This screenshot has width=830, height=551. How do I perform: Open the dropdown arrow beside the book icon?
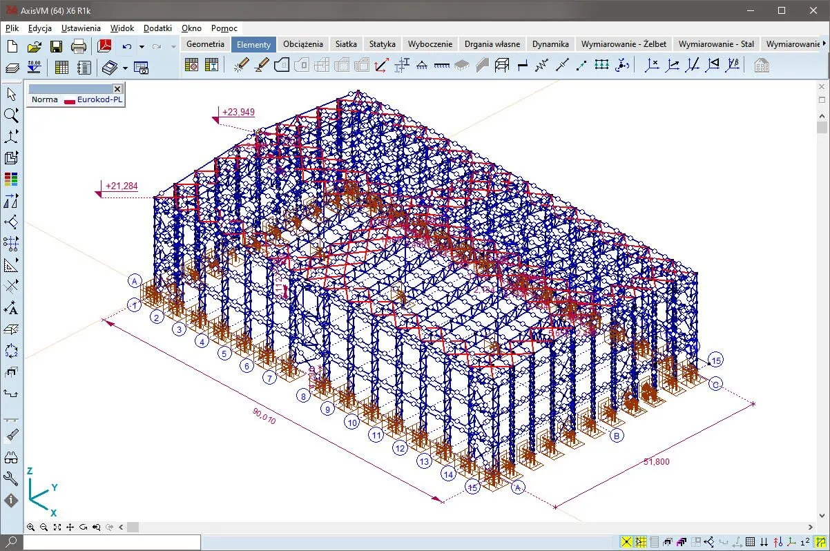pyautogui.click(x=125, y=68)
